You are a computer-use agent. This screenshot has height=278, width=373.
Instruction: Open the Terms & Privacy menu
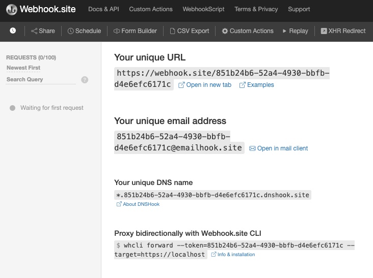(256, 9)
